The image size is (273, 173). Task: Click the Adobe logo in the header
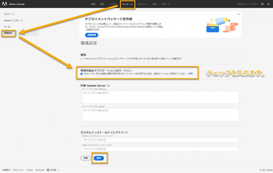click(x=5, y=4)
